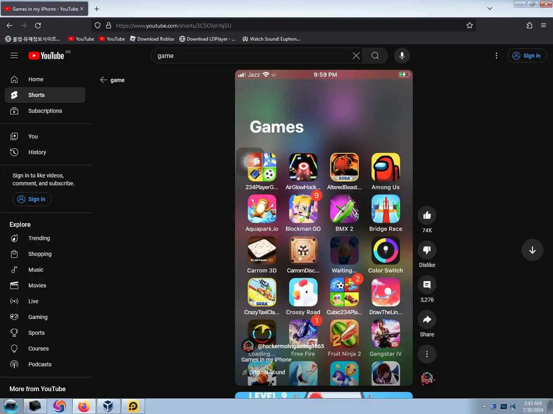
Task: Open Download Roblox bookmark
Action: point(152,39)
